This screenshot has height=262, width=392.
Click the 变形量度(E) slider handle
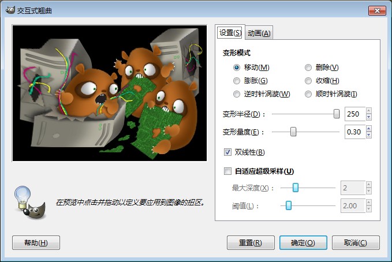click(293, 132)
